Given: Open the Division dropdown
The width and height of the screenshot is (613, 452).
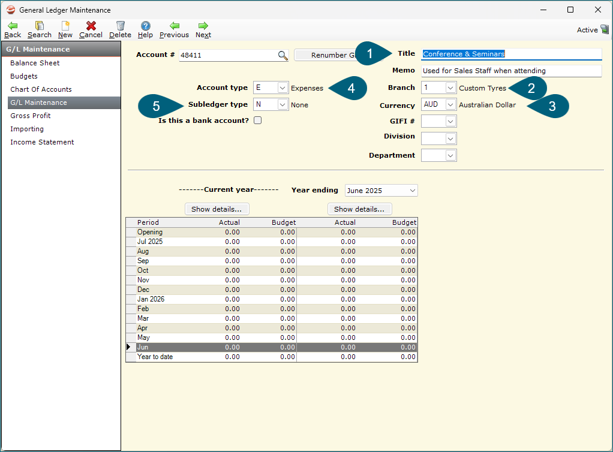Looking at the screenshot, I should (x=450, y=138).
